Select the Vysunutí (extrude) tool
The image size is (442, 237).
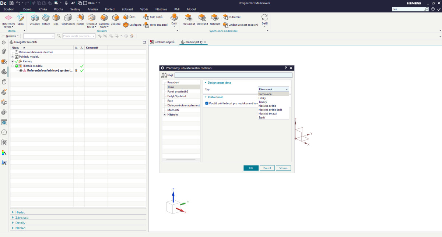coord(35,19)
